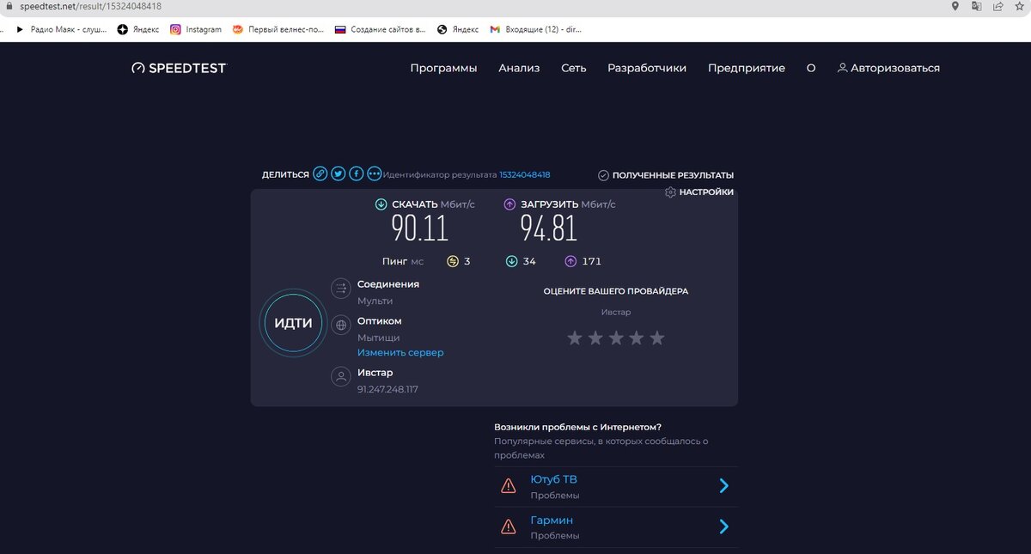Open the Предприятие menu

747,68
